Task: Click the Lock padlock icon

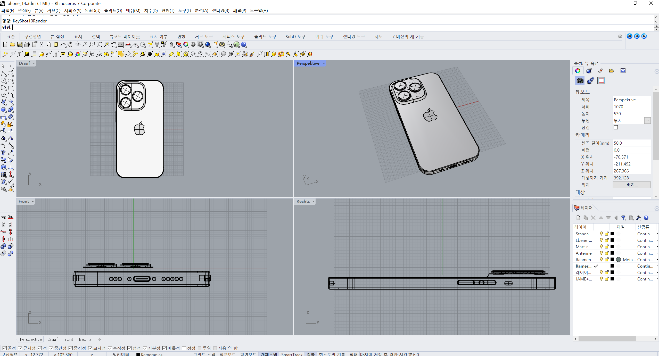Action: [x=171, y=45]
